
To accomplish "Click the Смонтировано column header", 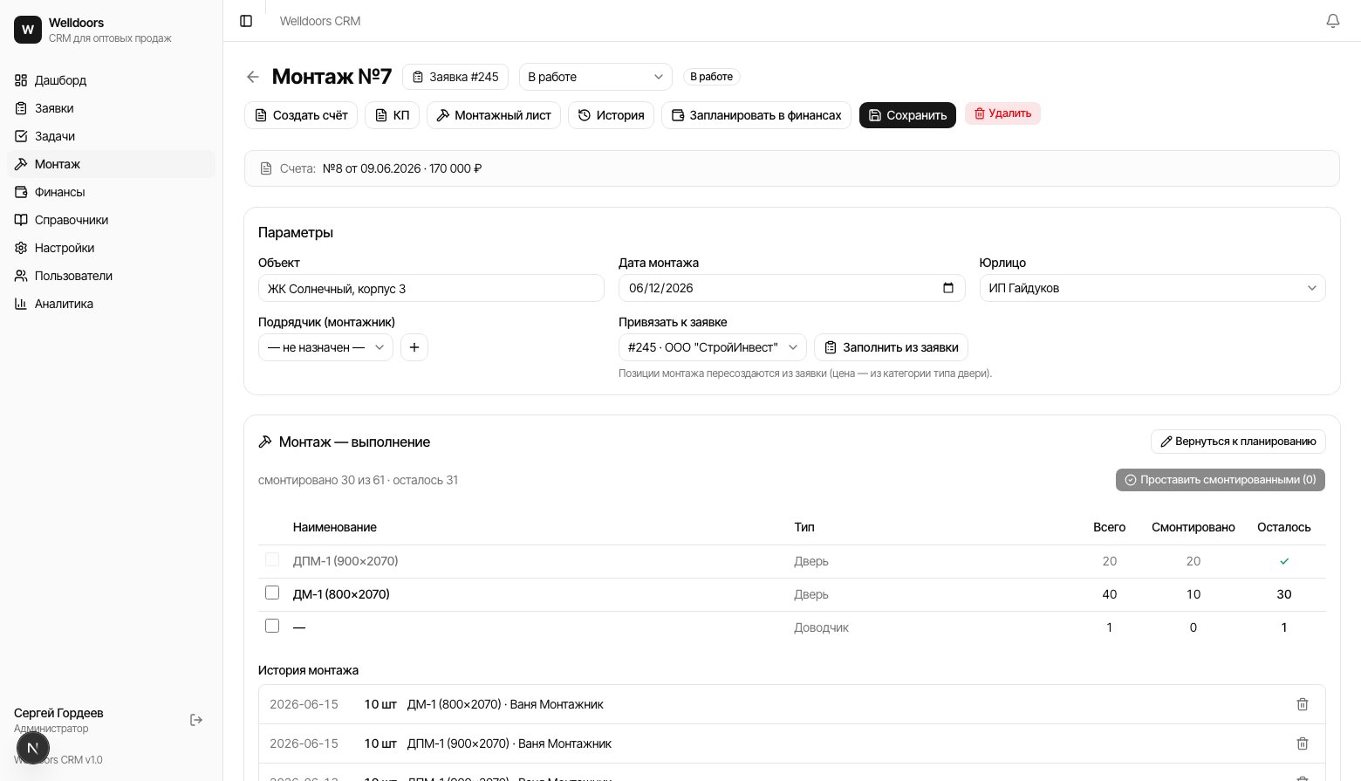I will [1193, 527].
